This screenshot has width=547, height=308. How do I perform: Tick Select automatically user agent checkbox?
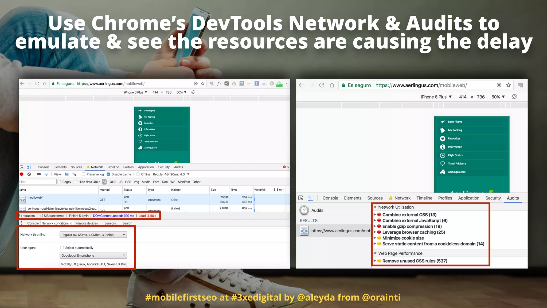pyautogui.click(x=62, y=248)
